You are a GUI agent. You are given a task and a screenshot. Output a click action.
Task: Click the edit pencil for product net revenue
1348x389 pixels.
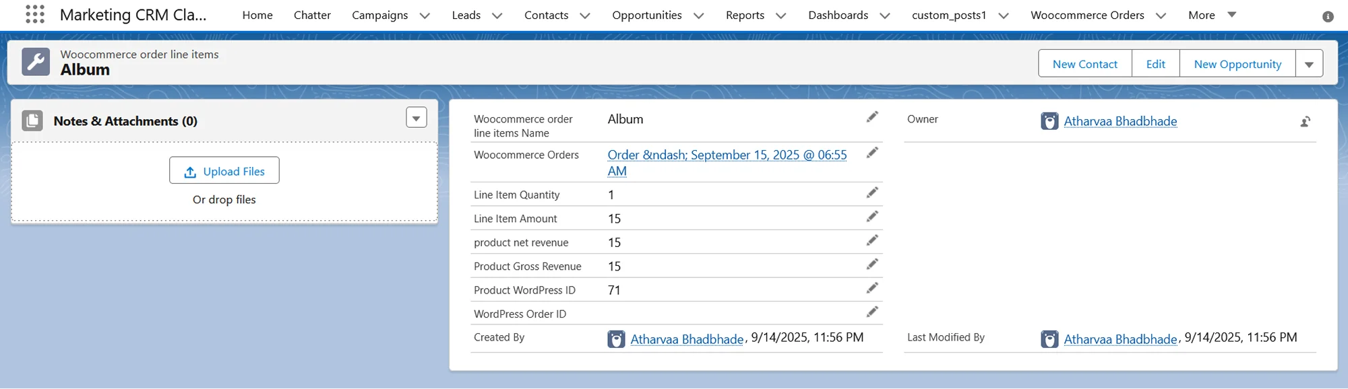pyautogui.click(x=872, y=240)
